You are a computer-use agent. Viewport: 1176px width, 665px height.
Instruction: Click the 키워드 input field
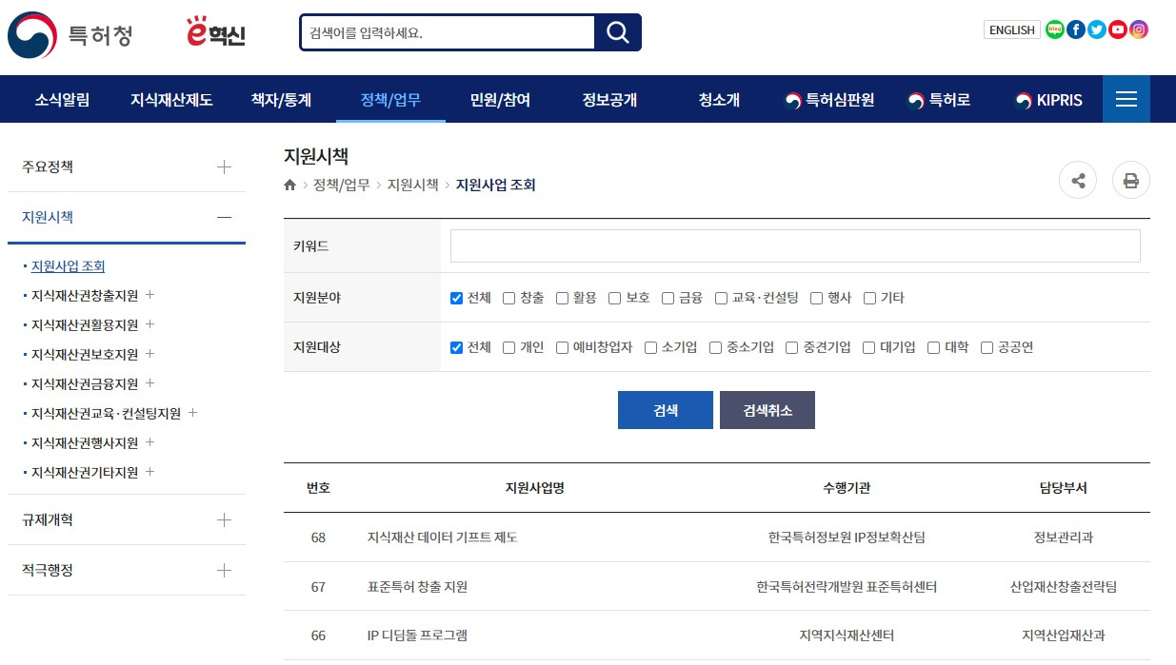[794, 245]
